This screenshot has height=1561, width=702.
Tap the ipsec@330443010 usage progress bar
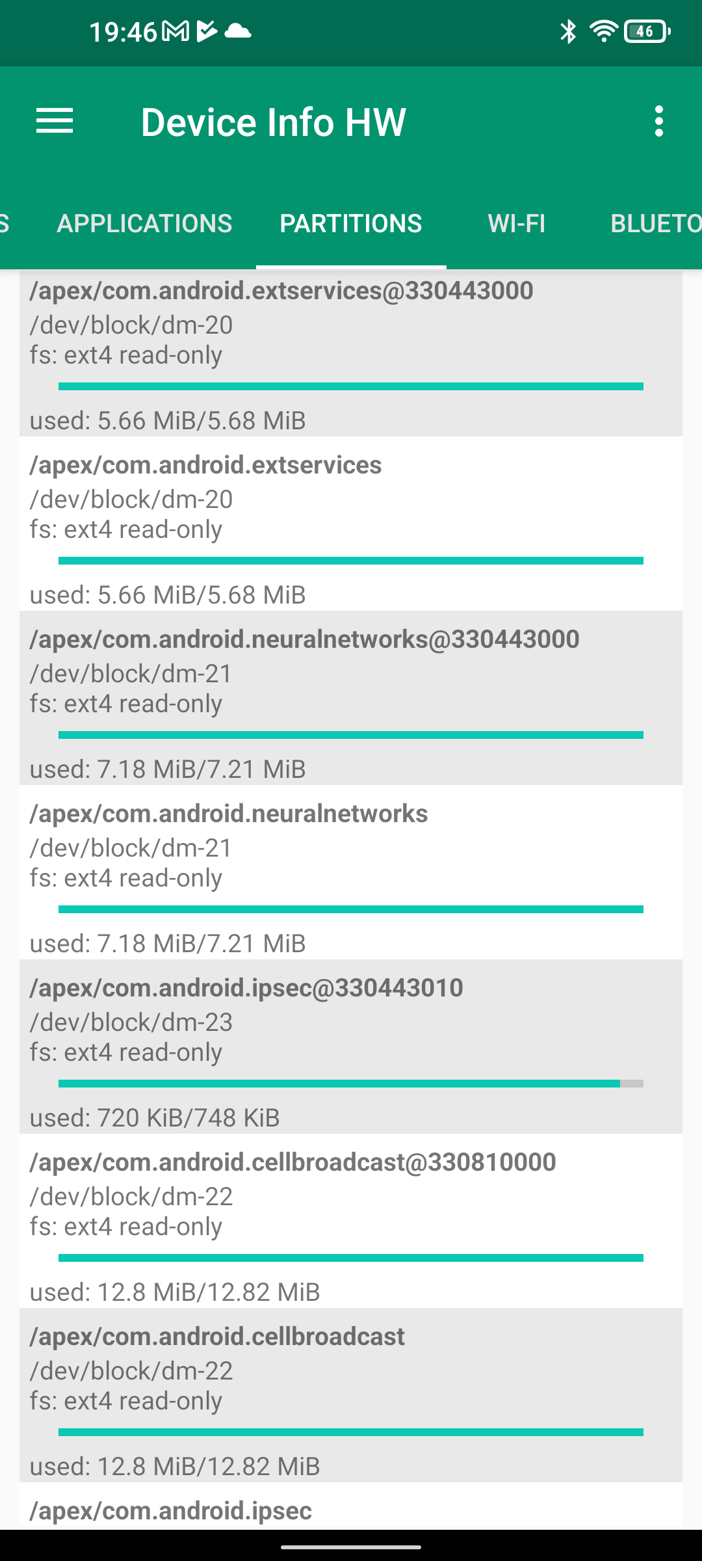pos(351,1084)
